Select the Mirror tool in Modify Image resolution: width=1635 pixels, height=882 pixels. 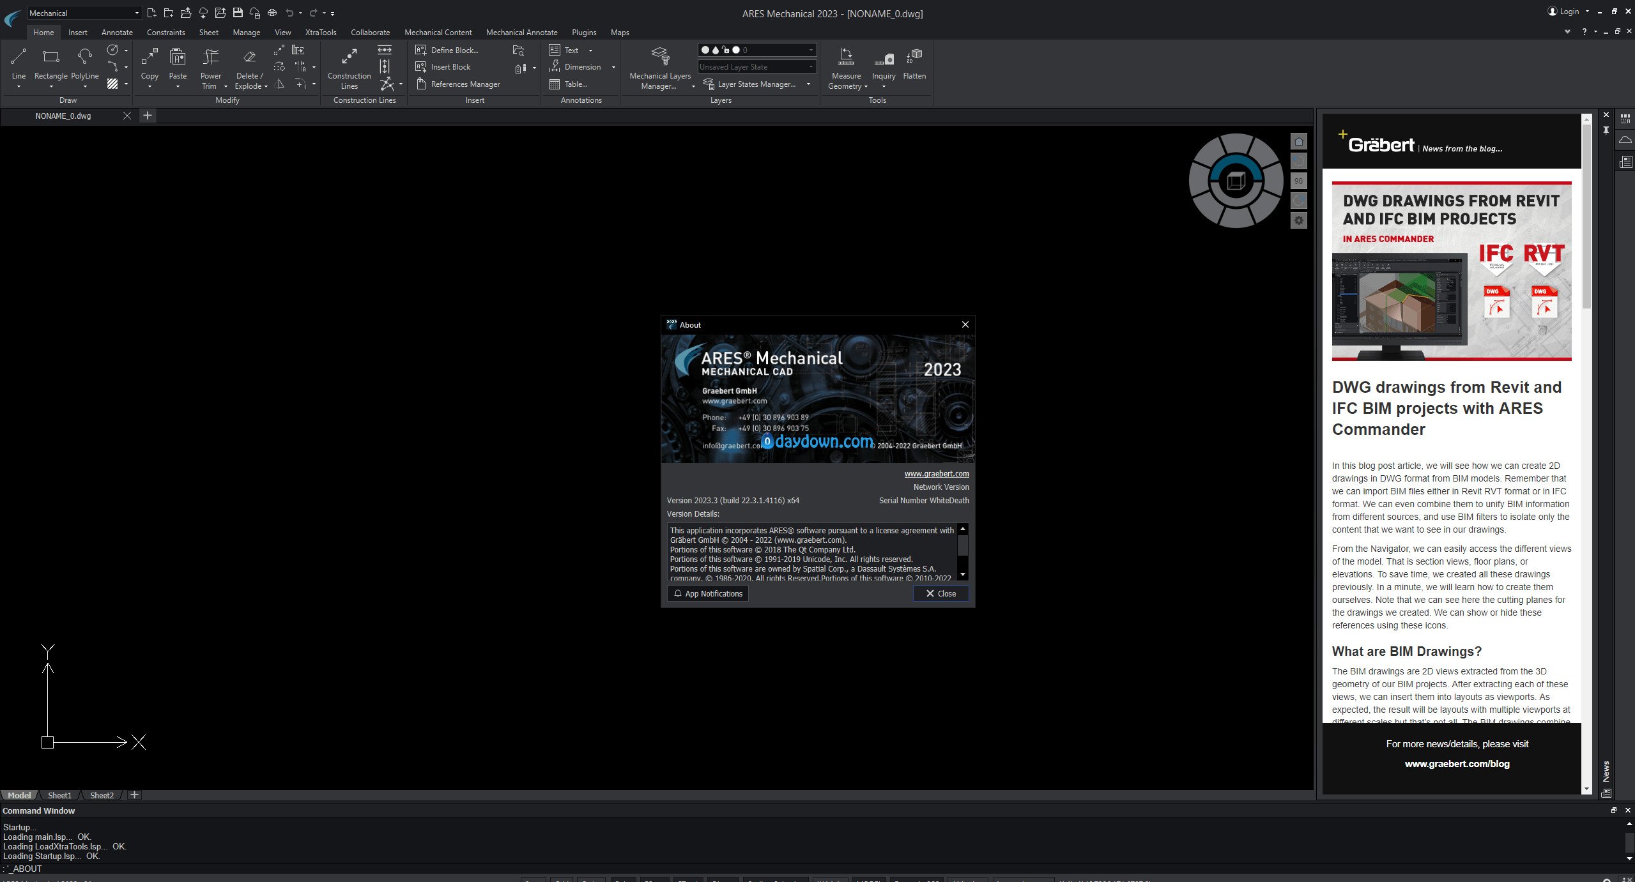tap(279, 84)
